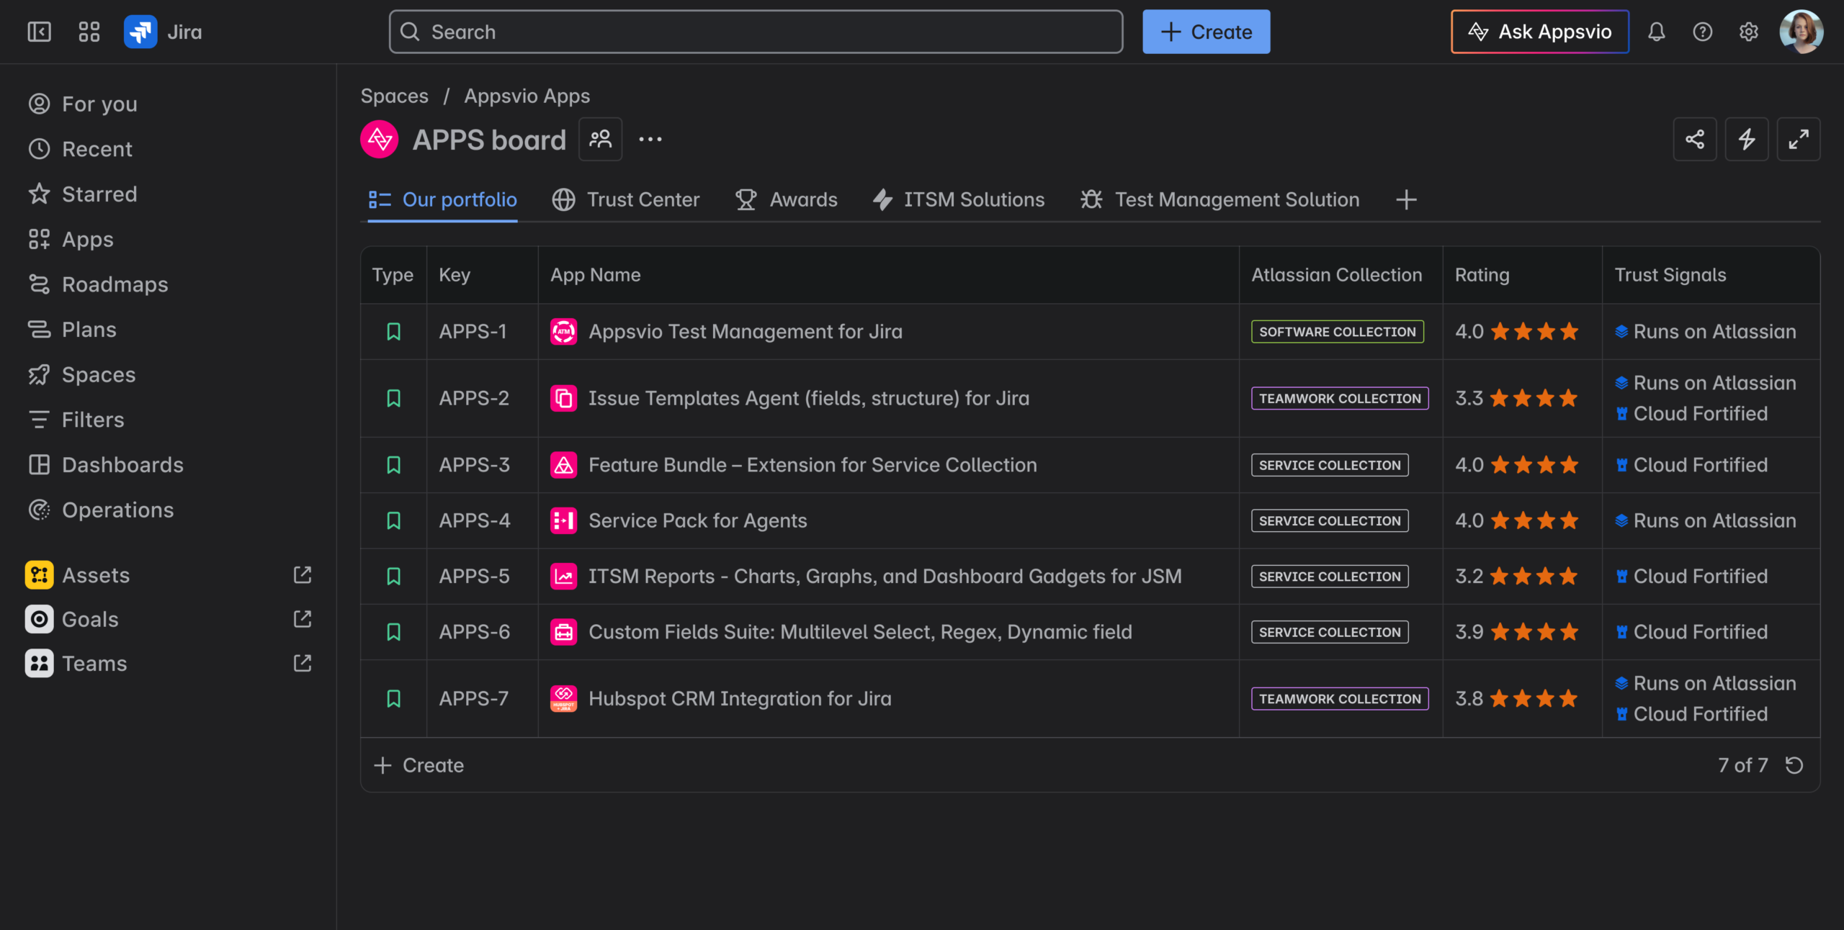Viewport: 1844px width, 930px height.
Task: Toggle full screen view of board
Action: coord(1798,139)
